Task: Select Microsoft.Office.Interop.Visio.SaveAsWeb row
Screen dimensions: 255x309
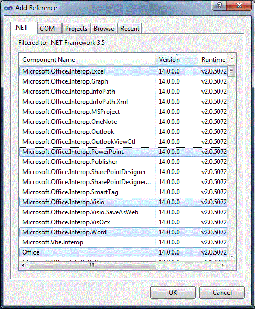Action: tap(123, 212)
